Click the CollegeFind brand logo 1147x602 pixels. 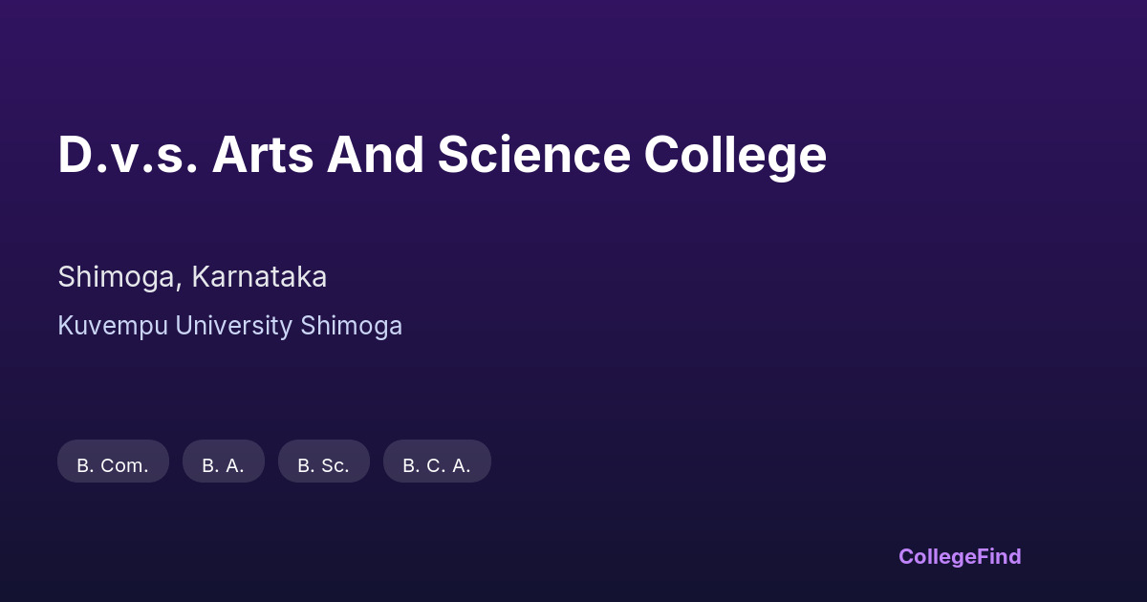(960, 556)
